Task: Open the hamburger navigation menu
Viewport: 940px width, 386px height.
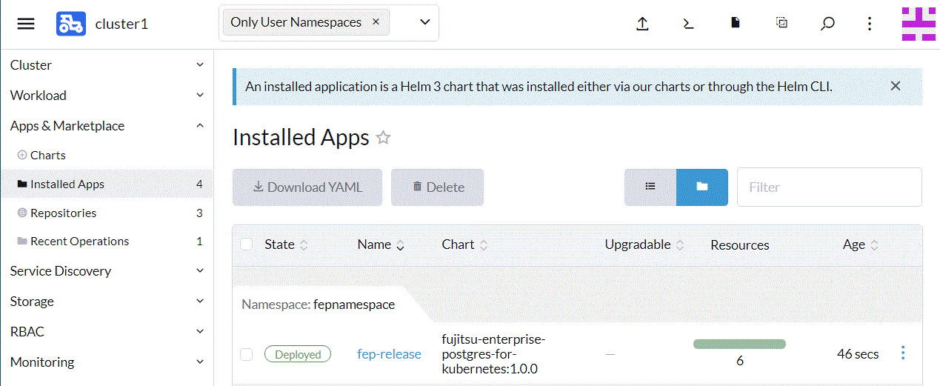Action: click(26, 24)
